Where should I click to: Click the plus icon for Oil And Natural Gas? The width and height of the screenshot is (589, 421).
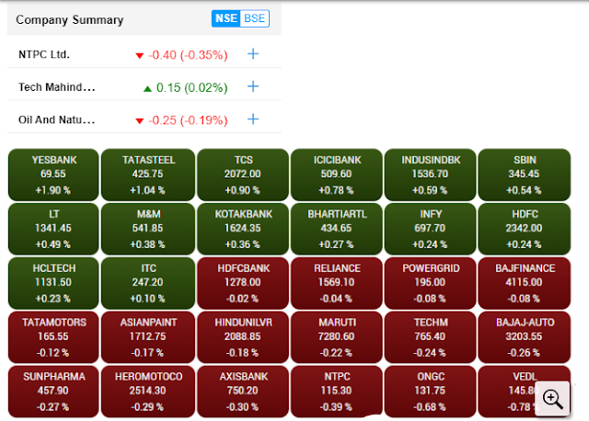(x=253, y=119)
